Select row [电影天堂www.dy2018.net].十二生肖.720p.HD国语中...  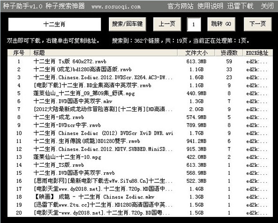pyautogui.click(x=140, y=189)
